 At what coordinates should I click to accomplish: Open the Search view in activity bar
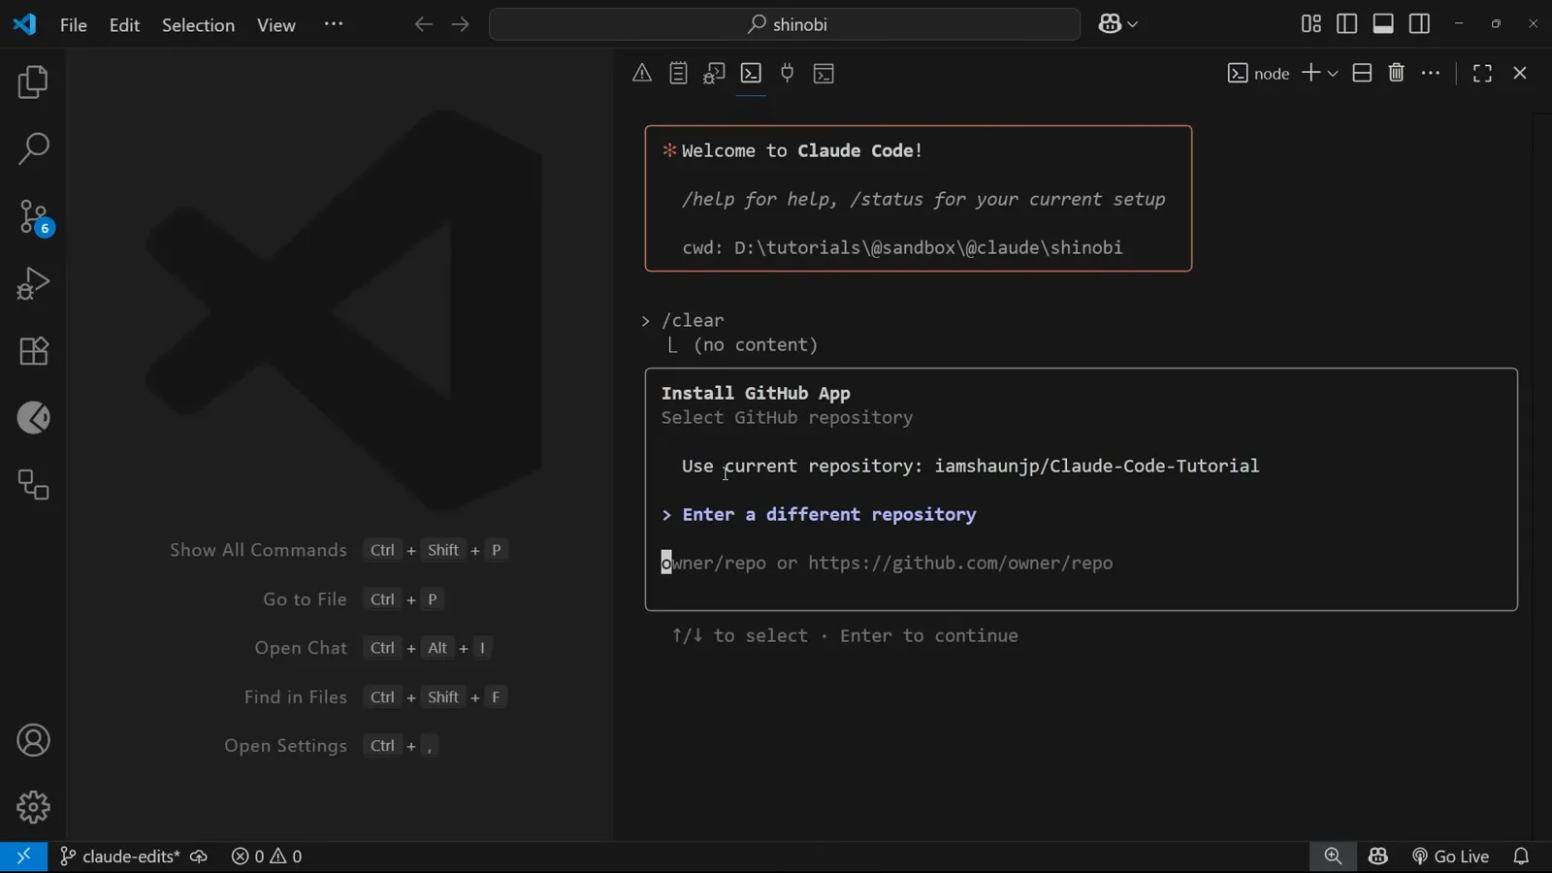click(33, 149)
